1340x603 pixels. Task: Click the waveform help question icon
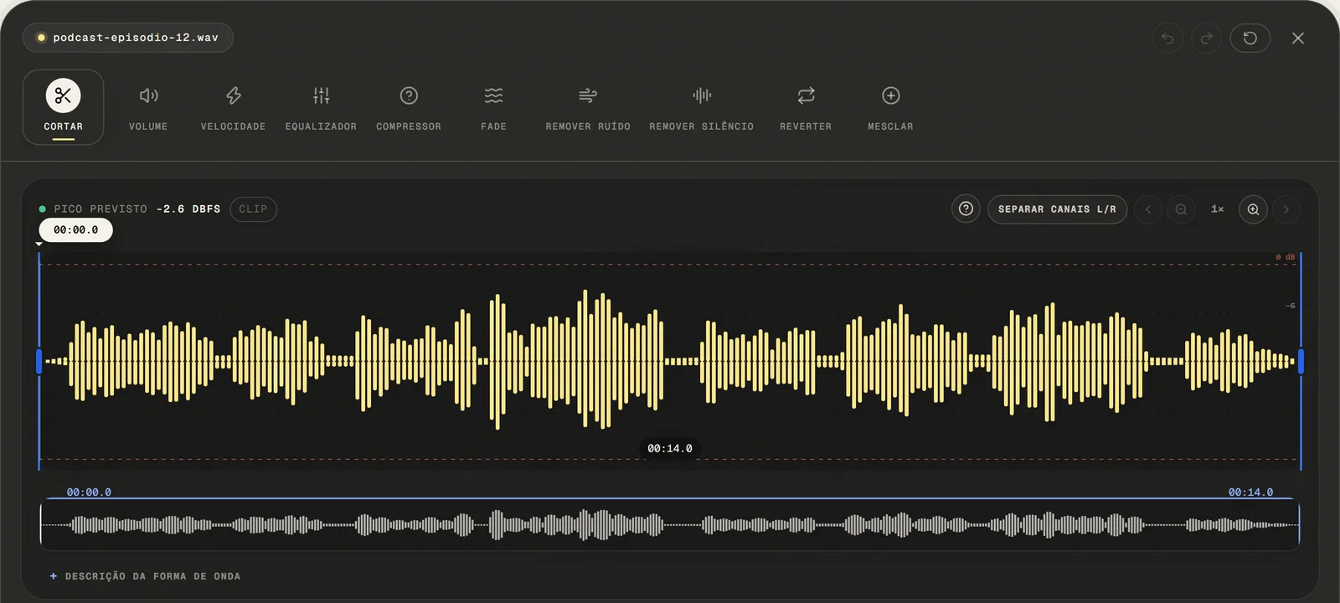(966, 209)
